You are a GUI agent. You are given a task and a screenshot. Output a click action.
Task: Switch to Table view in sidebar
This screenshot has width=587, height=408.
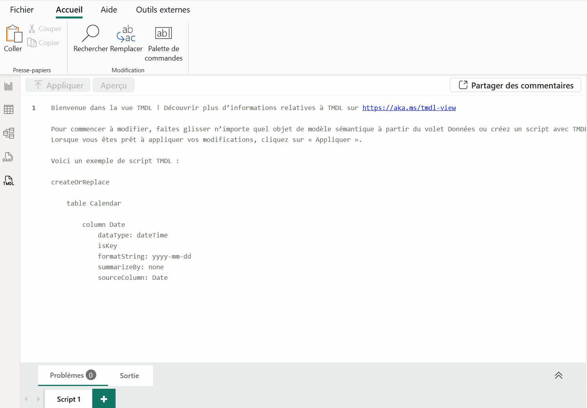[x=9, y=110]
